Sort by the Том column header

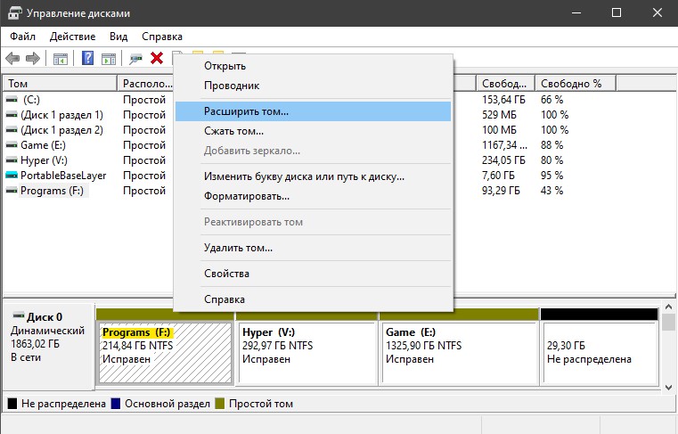pyautogui.click(x=60, y=84)
